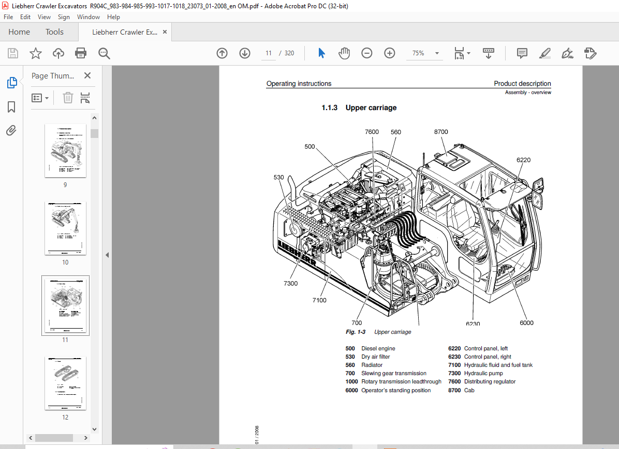
Task: Select the Liebherr Crawler Ex... document tab
Action: [x=125, y=33]
